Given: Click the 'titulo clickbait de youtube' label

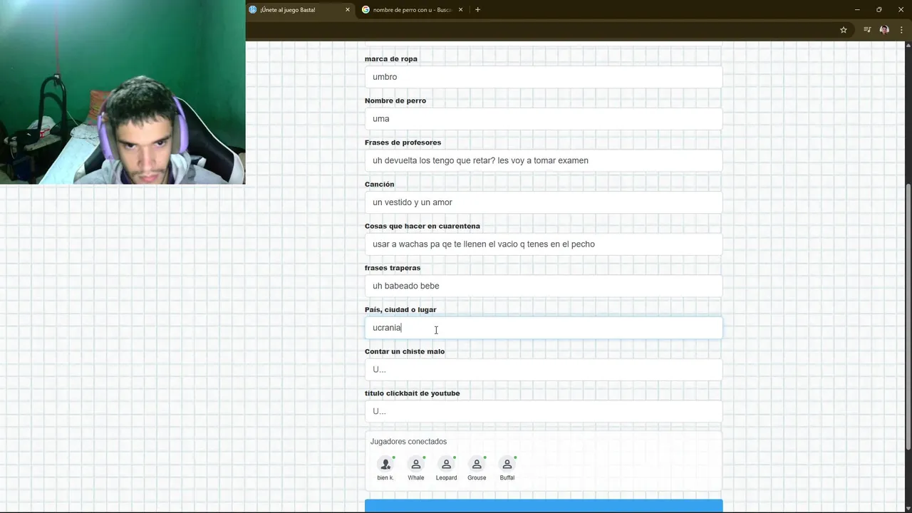Looking at the screenshot, I should [x=413, y=393].
